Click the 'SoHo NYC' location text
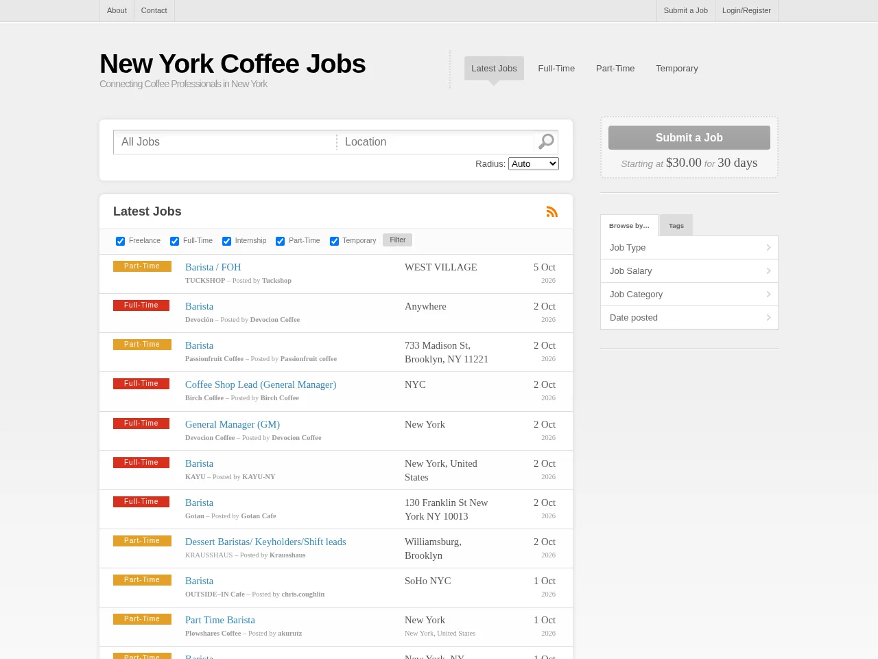The height and width of the screenshot is (659, 878). pos(428,581)
